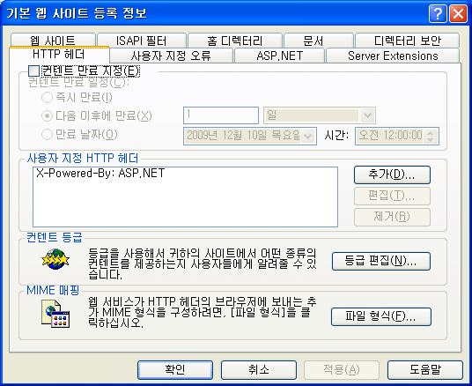Click the expire-after number input field
The width and height of the screenshot is (472, 386).
click(221, 115)
